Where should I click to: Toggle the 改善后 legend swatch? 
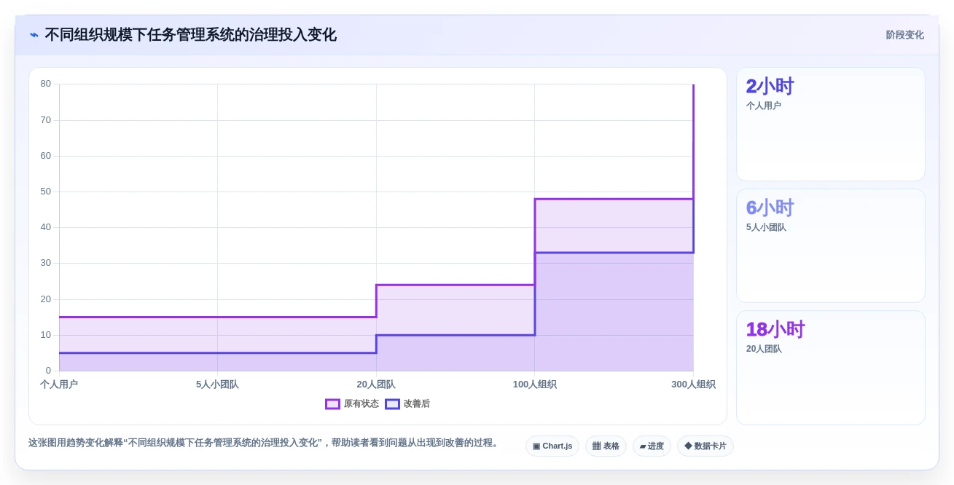click(x=392, y=404)
